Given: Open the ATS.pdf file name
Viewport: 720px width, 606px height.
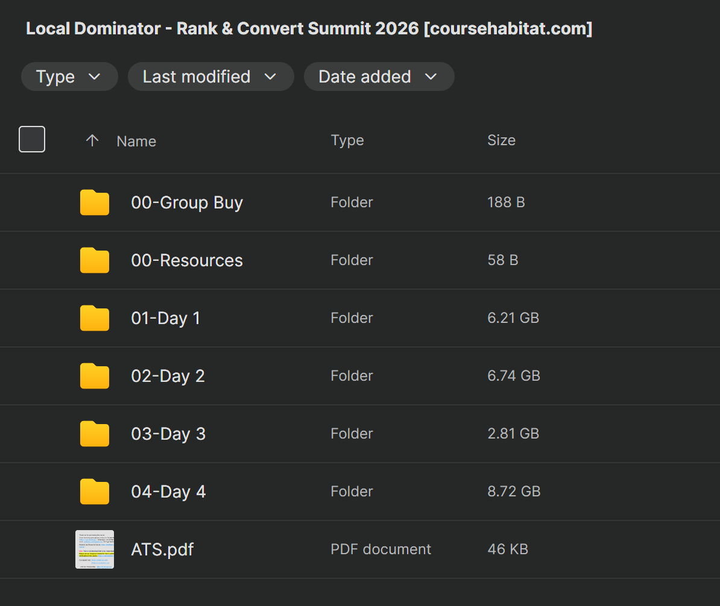Looking at the screenshot, I should click(162, 549).
